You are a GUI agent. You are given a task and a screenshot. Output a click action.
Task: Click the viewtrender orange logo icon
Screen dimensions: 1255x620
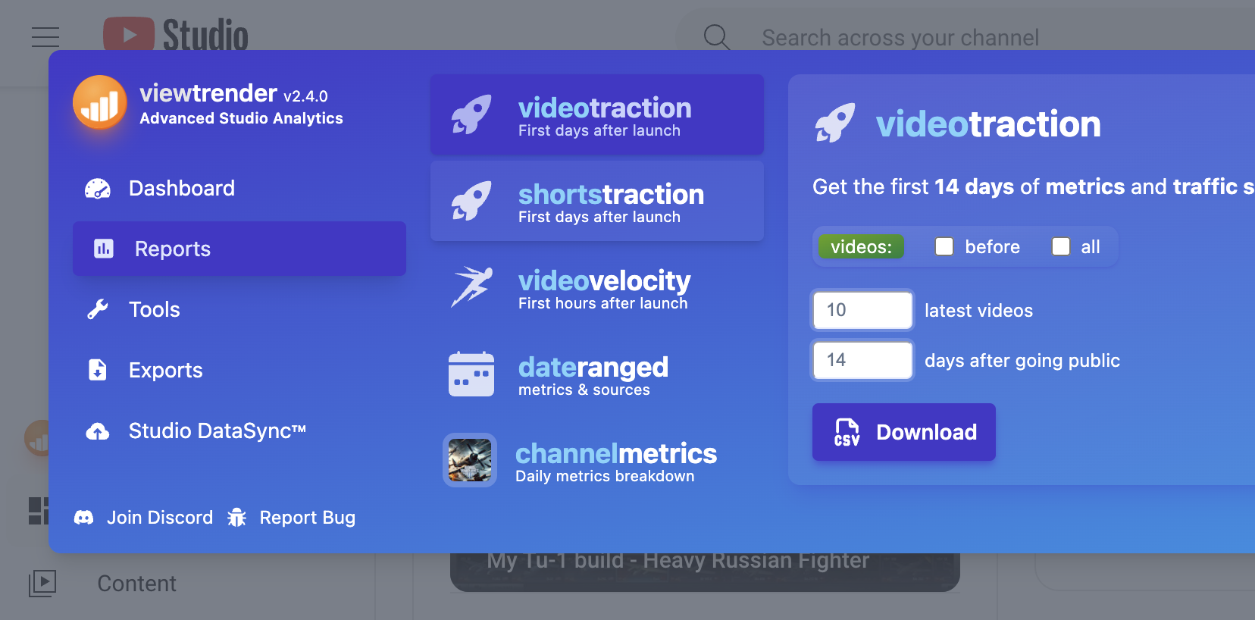[x=100, y=102]
